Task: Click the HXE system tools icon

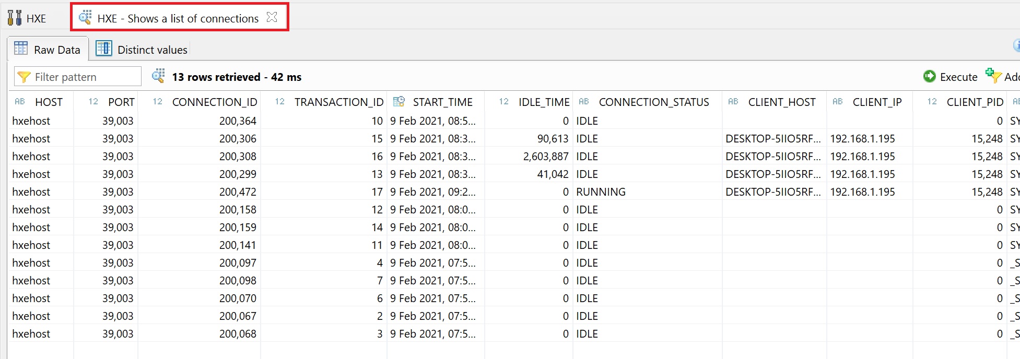Action: tap(15, 18)
